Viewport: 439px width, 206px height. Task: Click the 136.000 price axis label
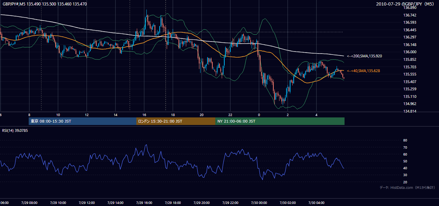[x=410, y=52]
